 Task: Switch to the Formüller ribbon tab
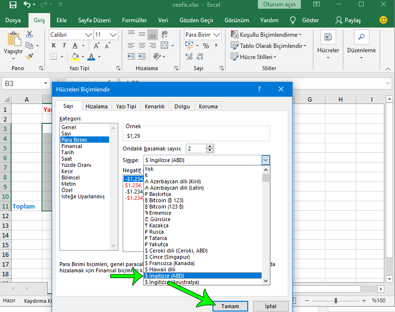(134, 20)
